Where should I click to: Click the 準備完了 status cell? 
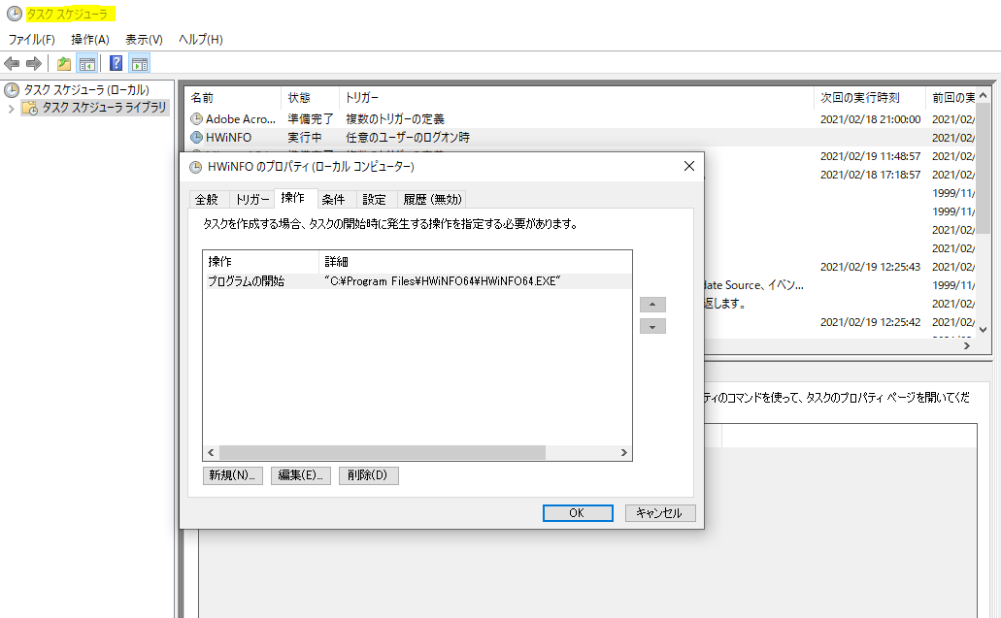311,118
